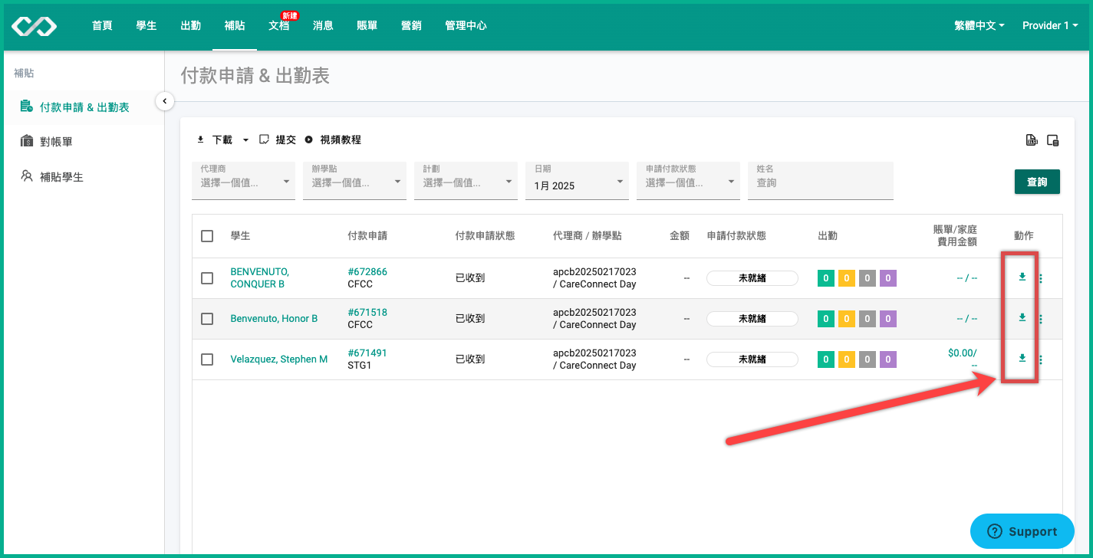Click 未就緒 status pill for Benvenuto, Honor B
1093x558 pixels.
(752, 319)
